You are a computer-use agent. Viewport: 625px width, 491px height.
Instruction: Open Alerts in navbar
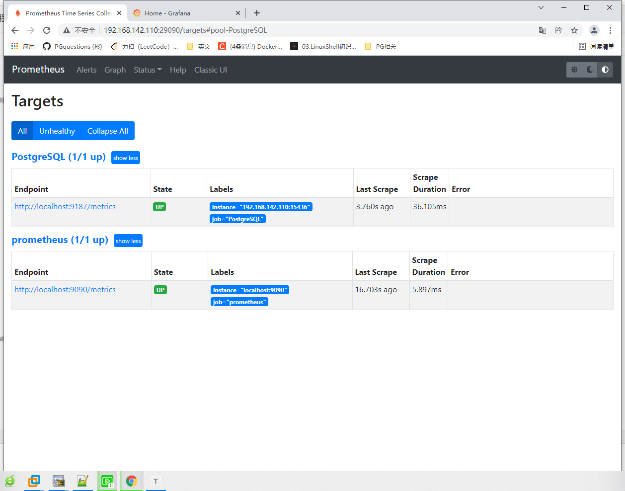point(86,70)
